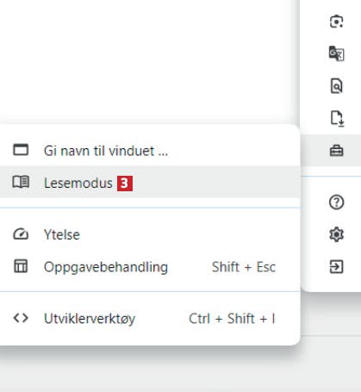
Task: Click the save page download icon
Action: pyautogui.click(x=337, y=118)
